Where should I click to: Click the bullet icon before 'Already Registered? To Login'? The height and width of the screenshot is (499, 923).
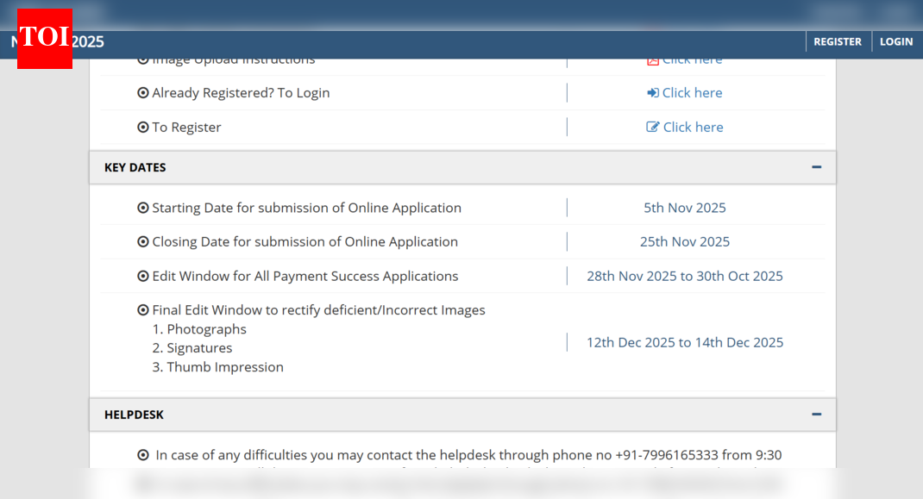point(143,93)
